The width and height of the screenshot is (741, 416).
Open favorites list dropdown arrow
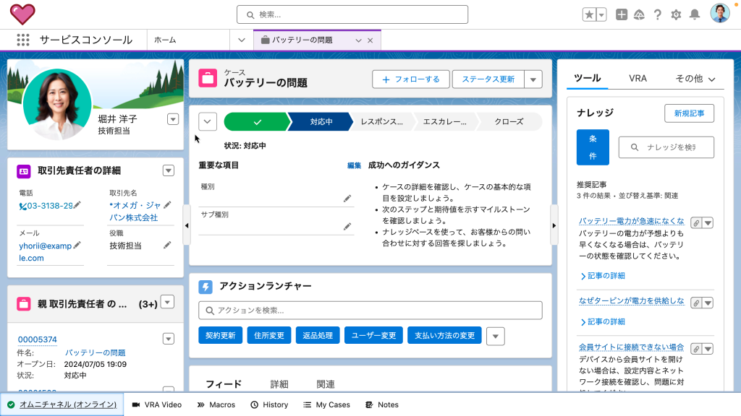(x=601, y=14)
